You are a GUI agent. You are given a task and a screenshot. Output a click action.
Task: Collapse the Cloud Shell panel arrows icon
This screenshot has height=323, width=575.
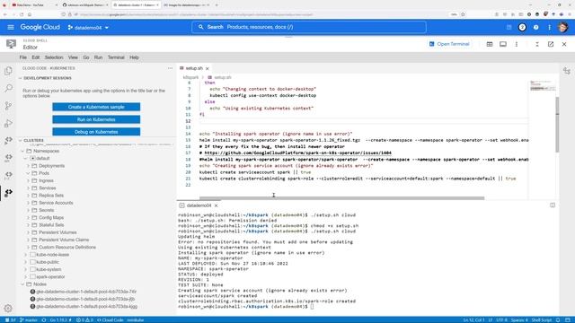pos(537,44)
